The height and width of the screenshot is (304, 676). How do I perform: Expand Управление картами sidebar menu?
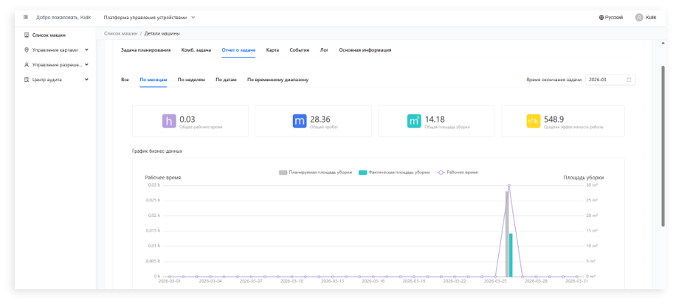[56, 50]
